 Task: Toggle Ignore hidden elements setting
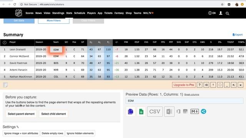pos(80,133)
